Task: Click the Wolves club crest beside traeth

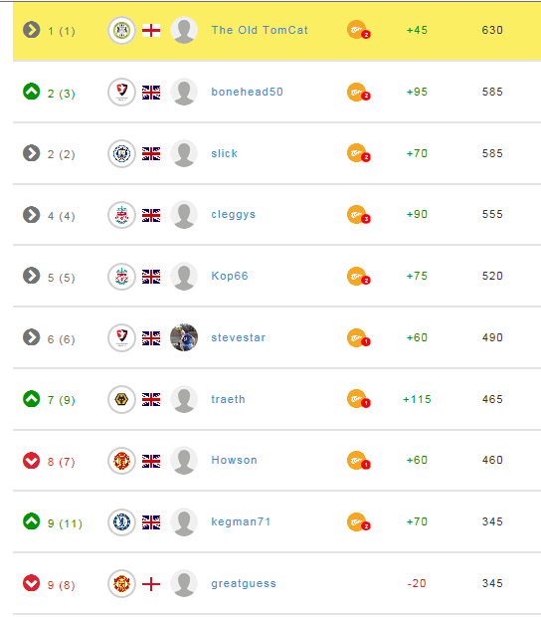Action: click(122, 399)
